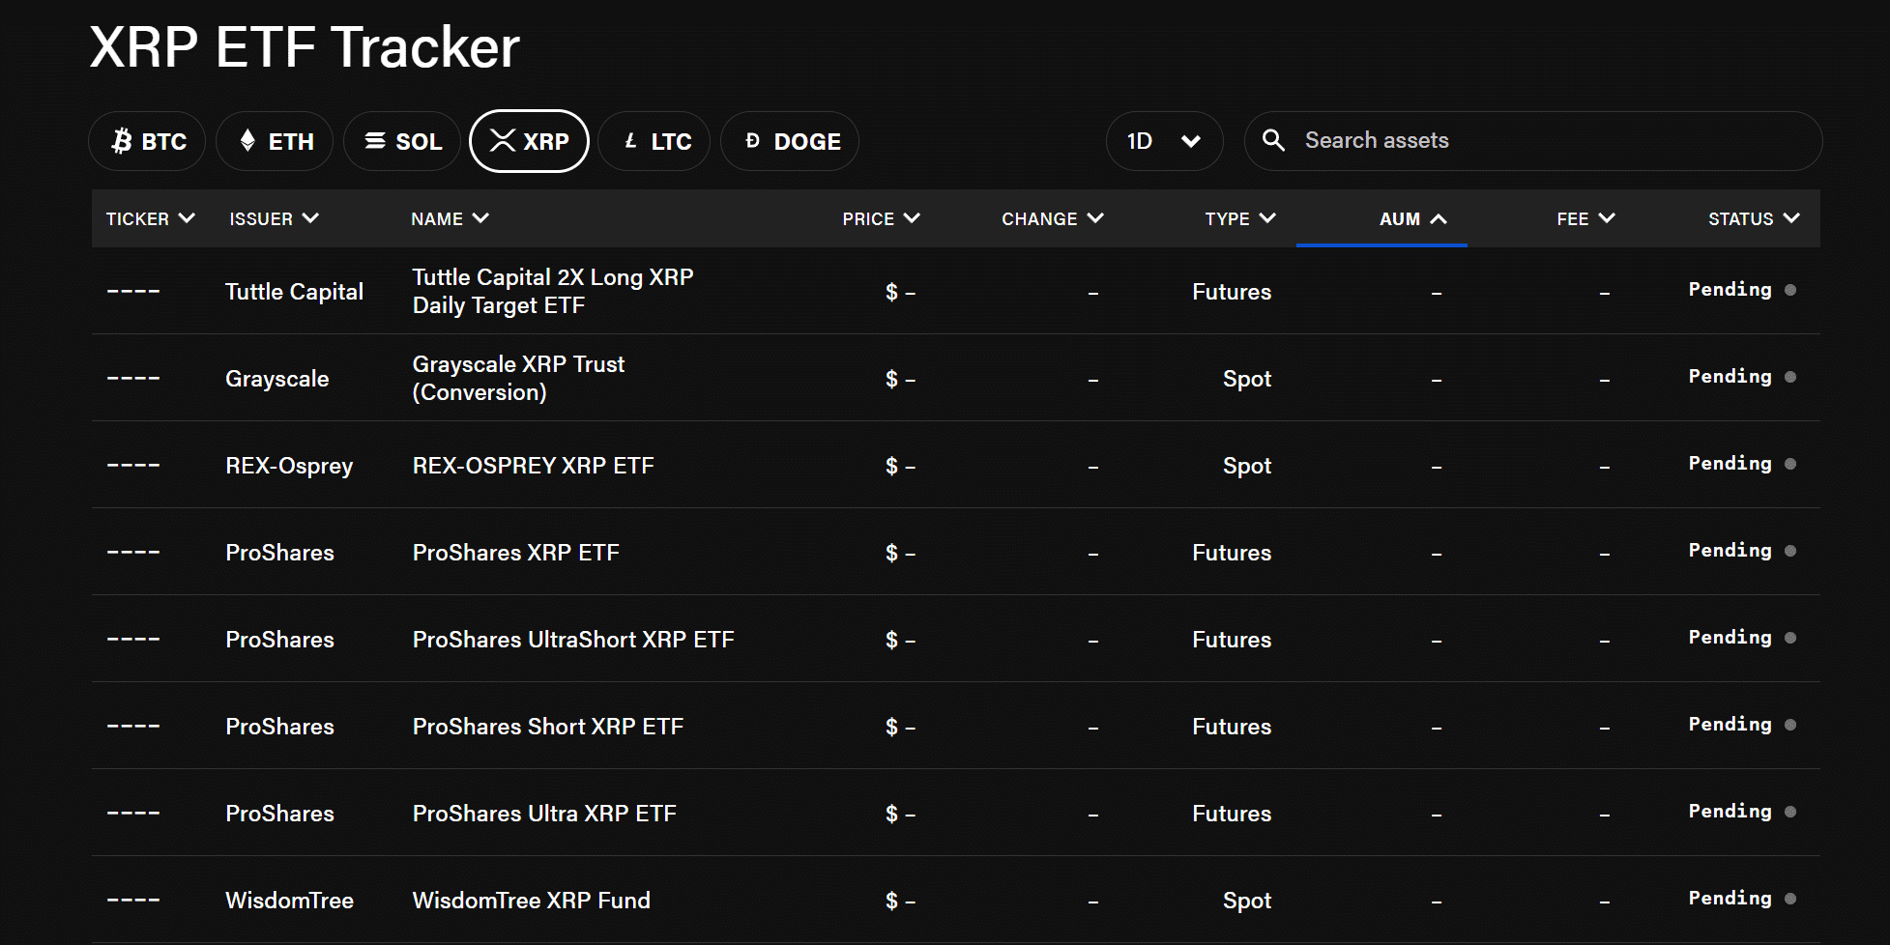Open the DOGE asset tab
The image size is (1890, 945).
coord(790,141)
